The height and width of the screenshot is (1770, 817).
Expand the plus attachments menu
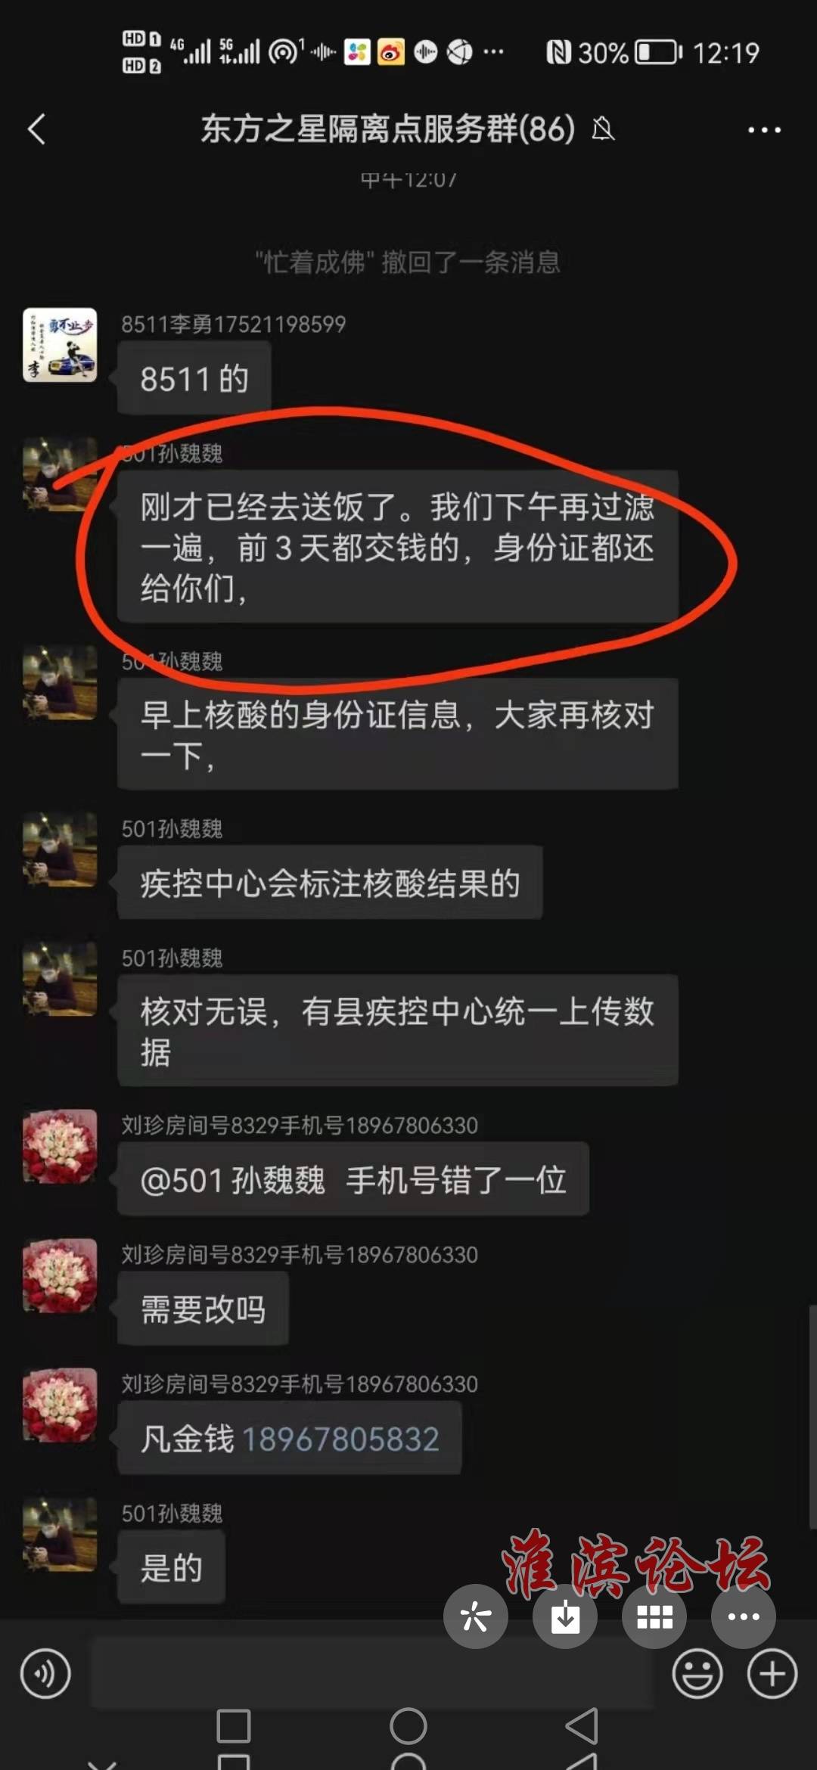click(772, 1674)
